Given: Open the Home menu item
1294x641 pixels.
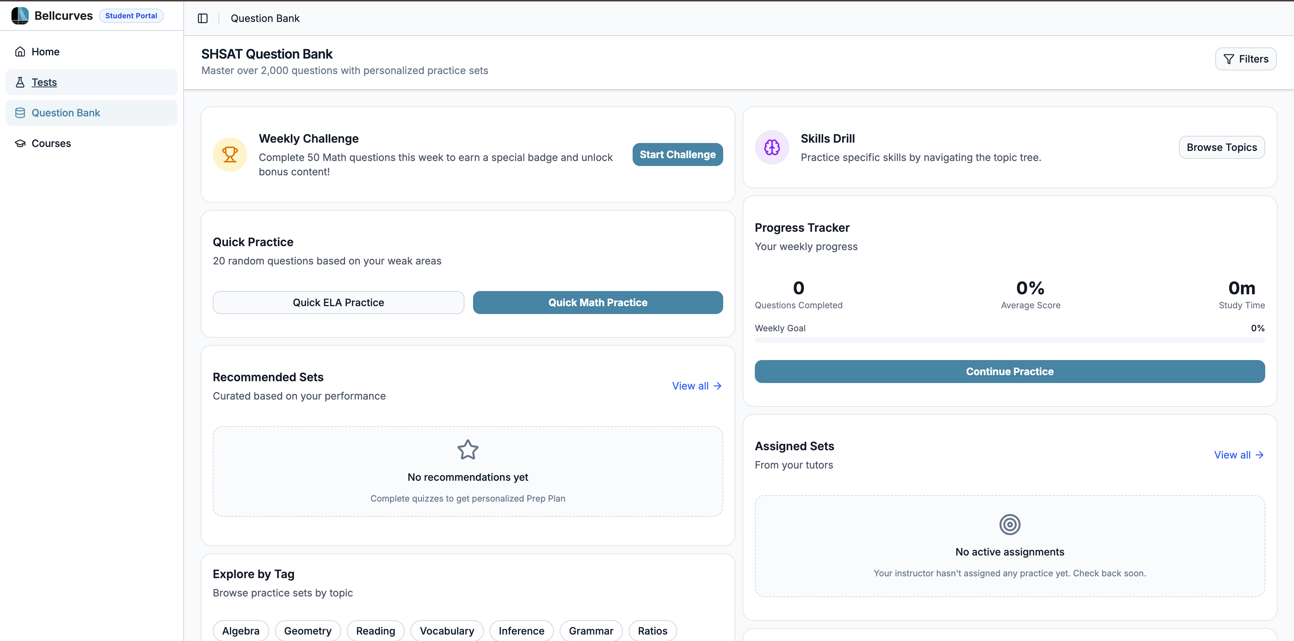Looking at the screenshot, I should pyautogui.click(x=91, y=52).
